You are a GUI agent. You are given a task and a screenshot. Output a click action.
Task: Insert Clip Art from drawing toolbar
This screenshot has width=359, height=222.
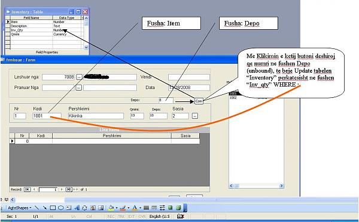coord(93,208)
